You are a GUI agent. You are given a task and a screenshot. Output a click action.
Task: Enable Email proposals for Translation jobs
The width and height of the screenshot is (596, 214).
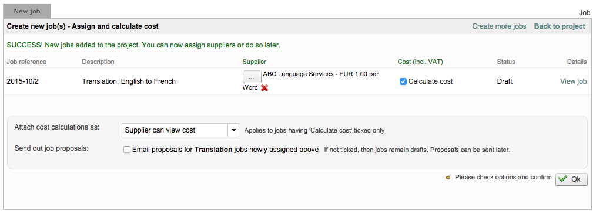coord(127,150)
